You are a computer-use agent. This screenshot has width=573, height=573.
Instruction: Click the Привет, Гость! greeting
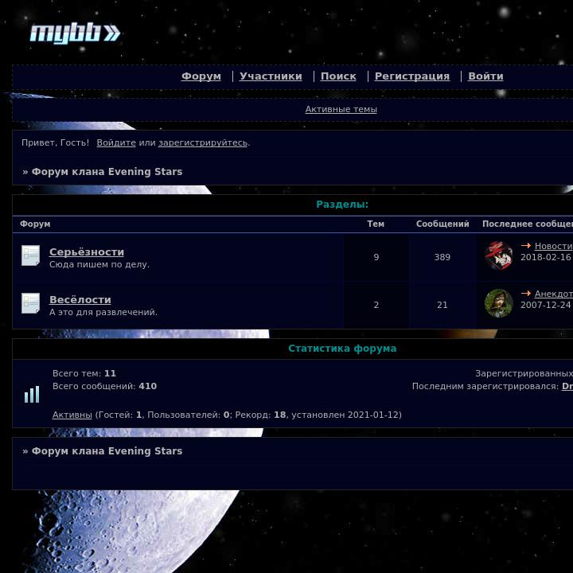(x=55, y=142)
